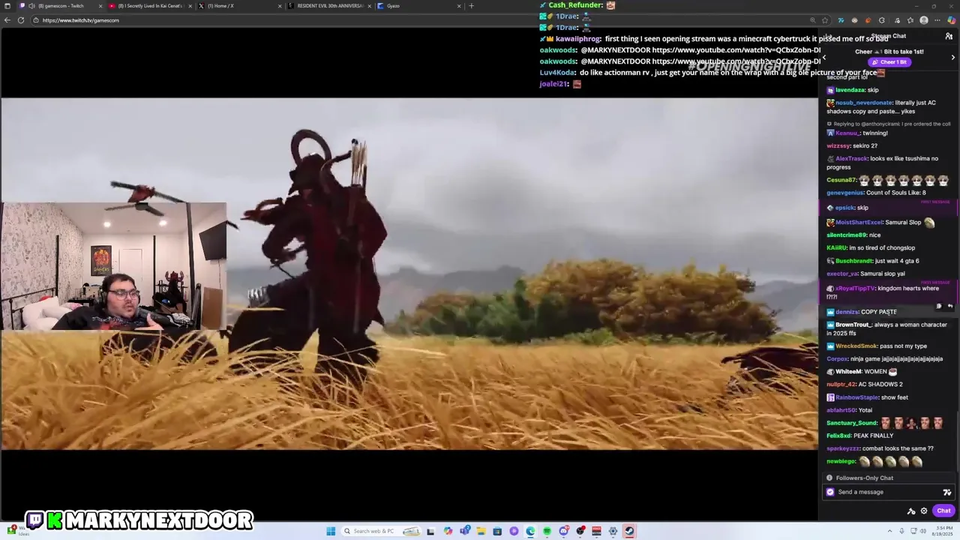Open Task View on the taskbar
The width and height of the screenshot is (960, 540).
point(430,531)
